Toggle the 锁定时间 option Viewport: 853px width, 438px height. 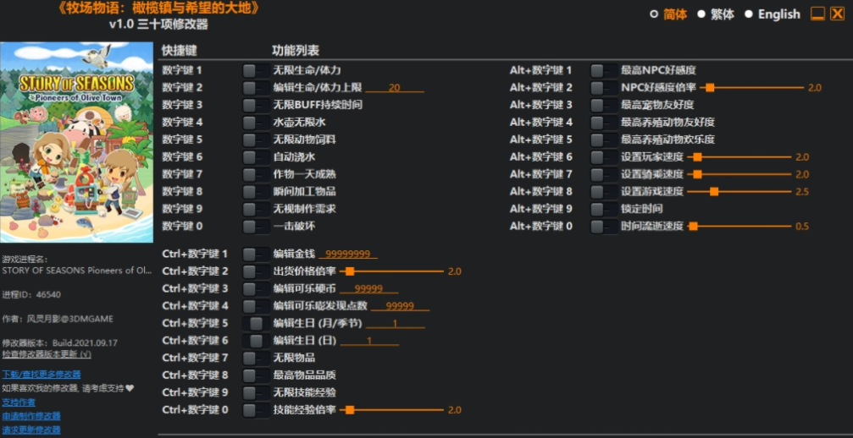click(603, 209)
